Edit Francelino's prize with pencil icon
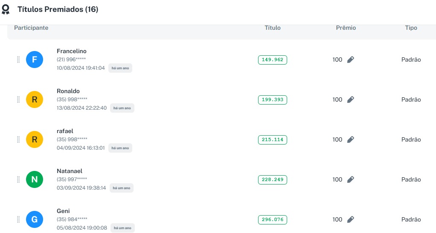 point(350,60)
